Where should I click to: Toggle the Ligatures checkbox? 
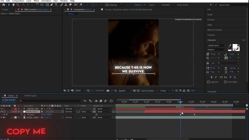click(x=209, y=82)
